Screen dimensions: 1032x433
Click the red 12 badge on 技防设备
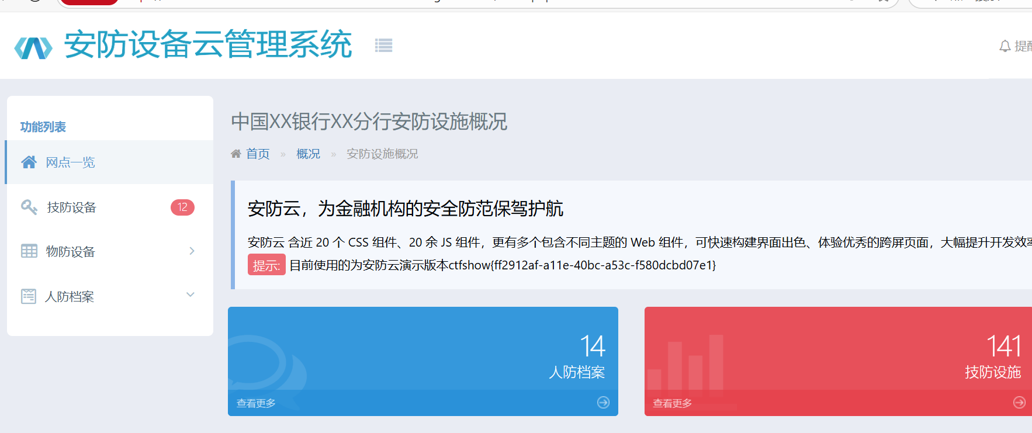(182, 207)
